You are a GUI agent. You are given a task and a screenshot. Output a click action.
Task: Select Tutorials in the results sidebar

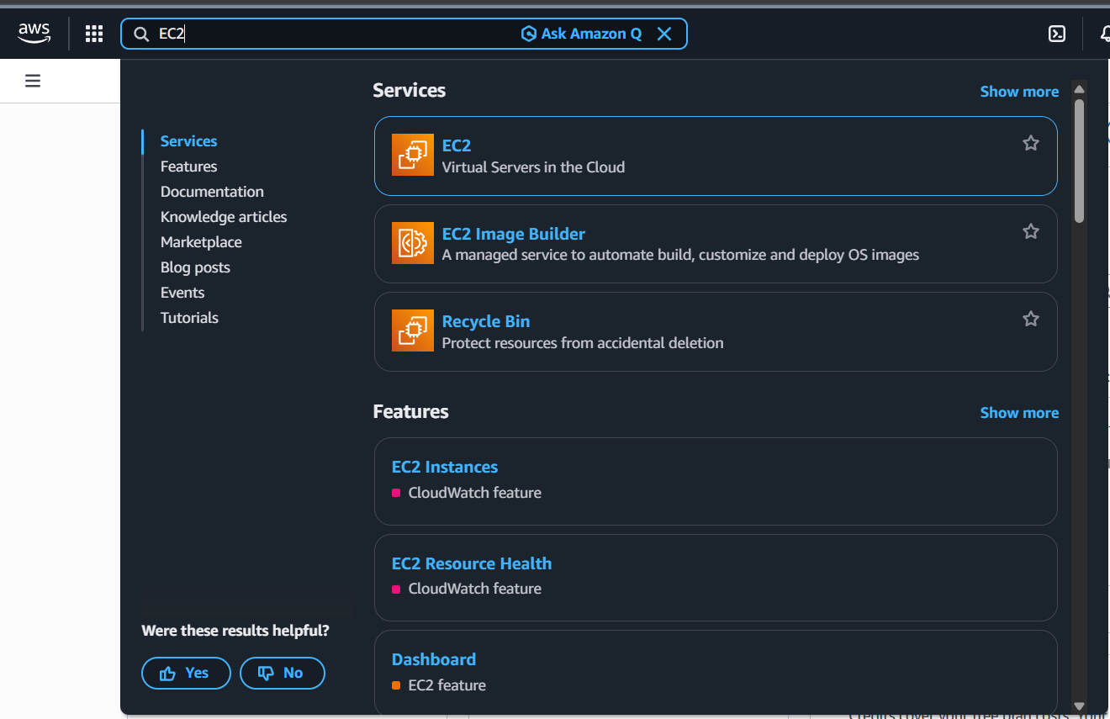coord(189,318)
